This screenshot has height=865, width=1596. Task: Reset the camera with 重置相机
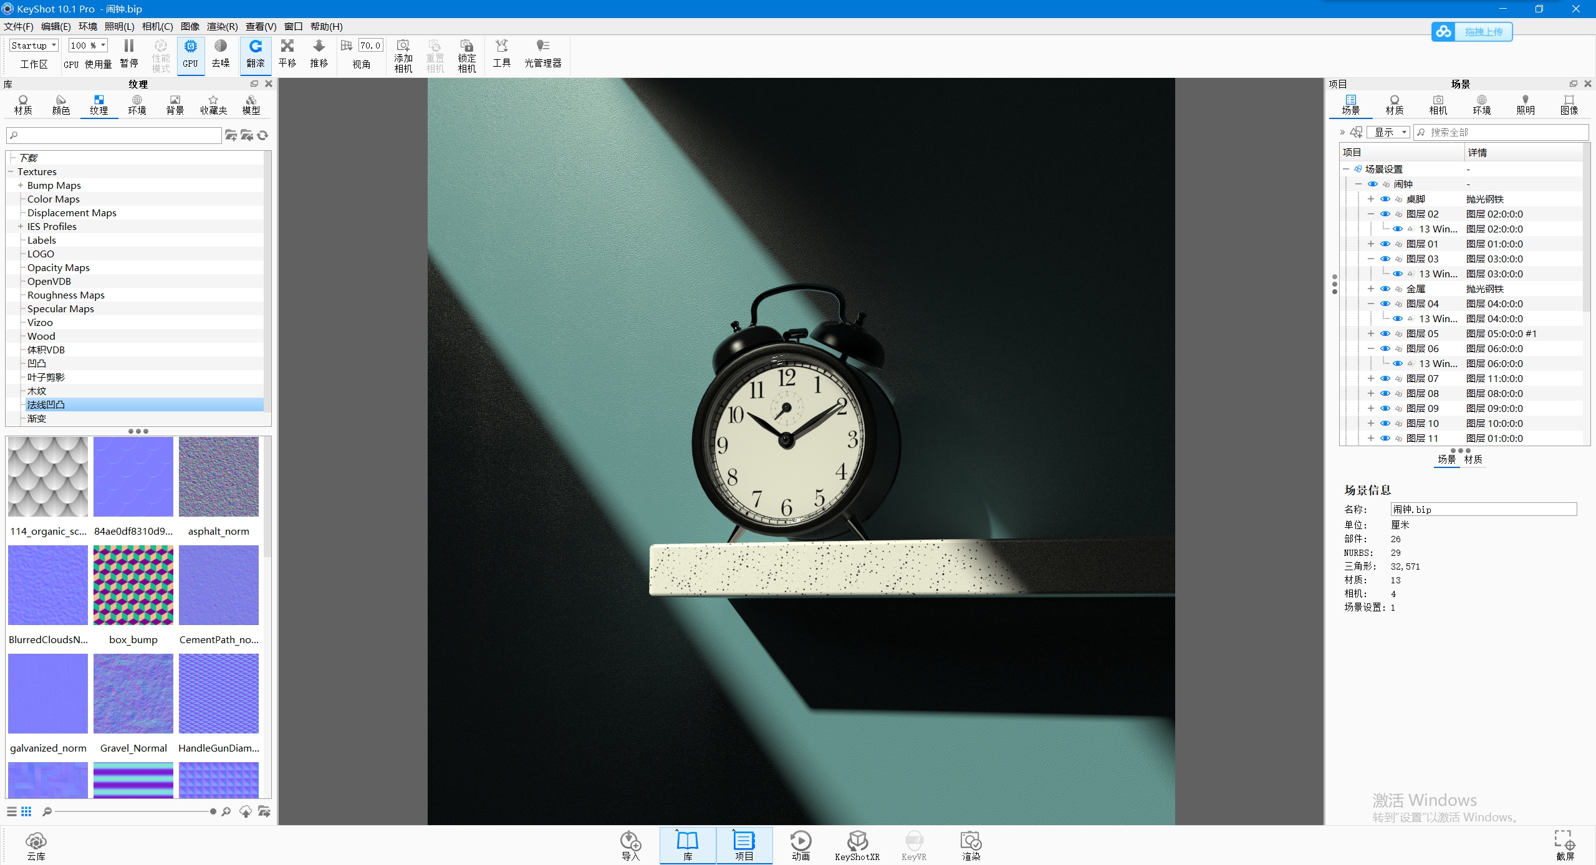click(434, 55)
